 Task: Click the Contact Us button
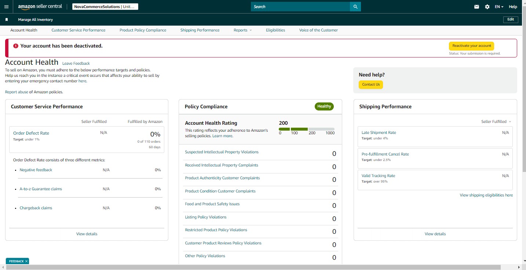pos(371,85)
